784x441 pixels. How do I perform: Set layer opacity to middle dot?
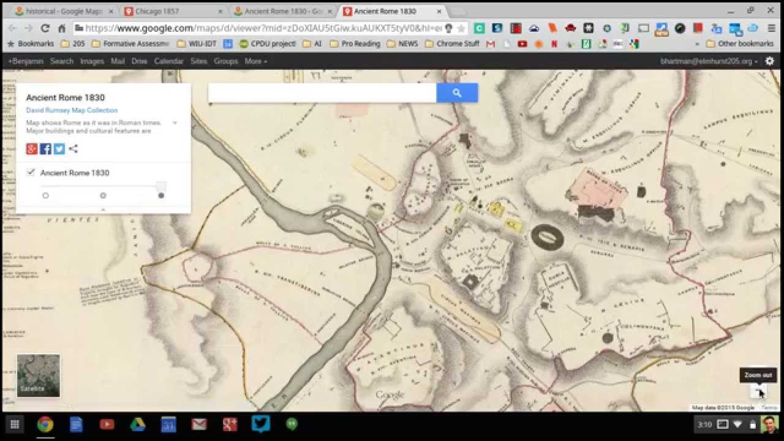point(103,195)
